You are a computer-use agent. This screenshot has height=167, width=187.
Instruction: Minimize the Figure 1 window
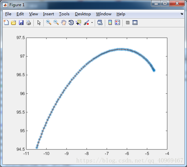[x=156, y=4]
